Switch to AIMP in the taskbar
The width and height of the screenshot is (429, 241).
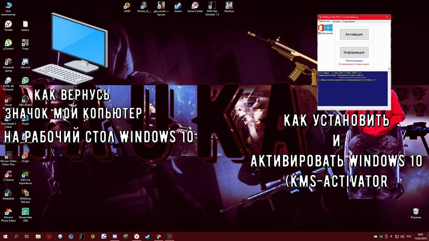click(x=93, y=236)
